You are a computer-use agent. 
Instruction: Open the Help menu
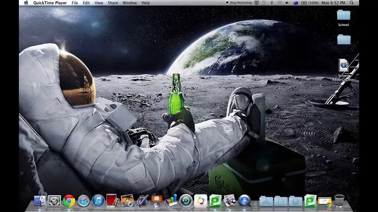click(146, 3)
